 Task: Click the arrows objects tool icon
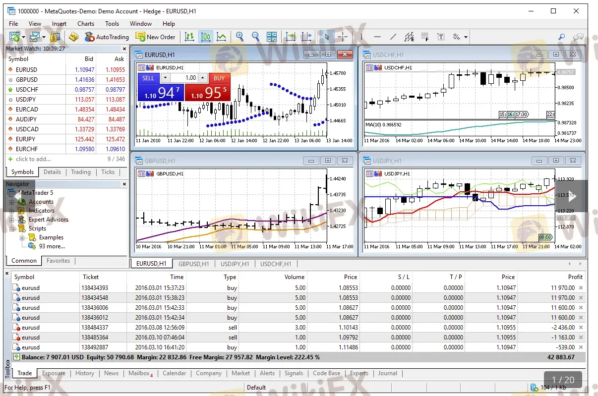tap(456, 37)
